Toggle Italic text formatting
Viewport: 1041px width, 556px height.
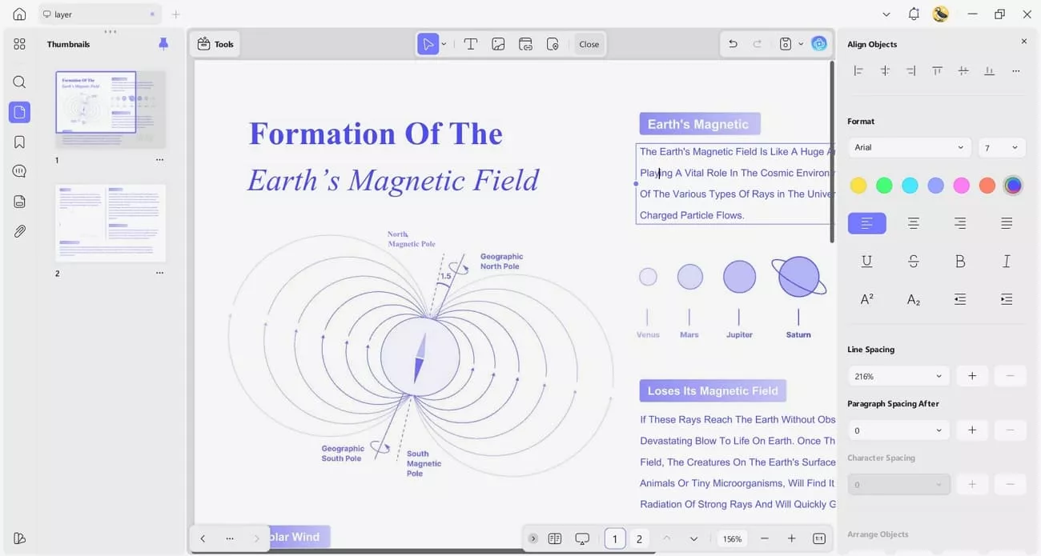(x=1007, y=261)
